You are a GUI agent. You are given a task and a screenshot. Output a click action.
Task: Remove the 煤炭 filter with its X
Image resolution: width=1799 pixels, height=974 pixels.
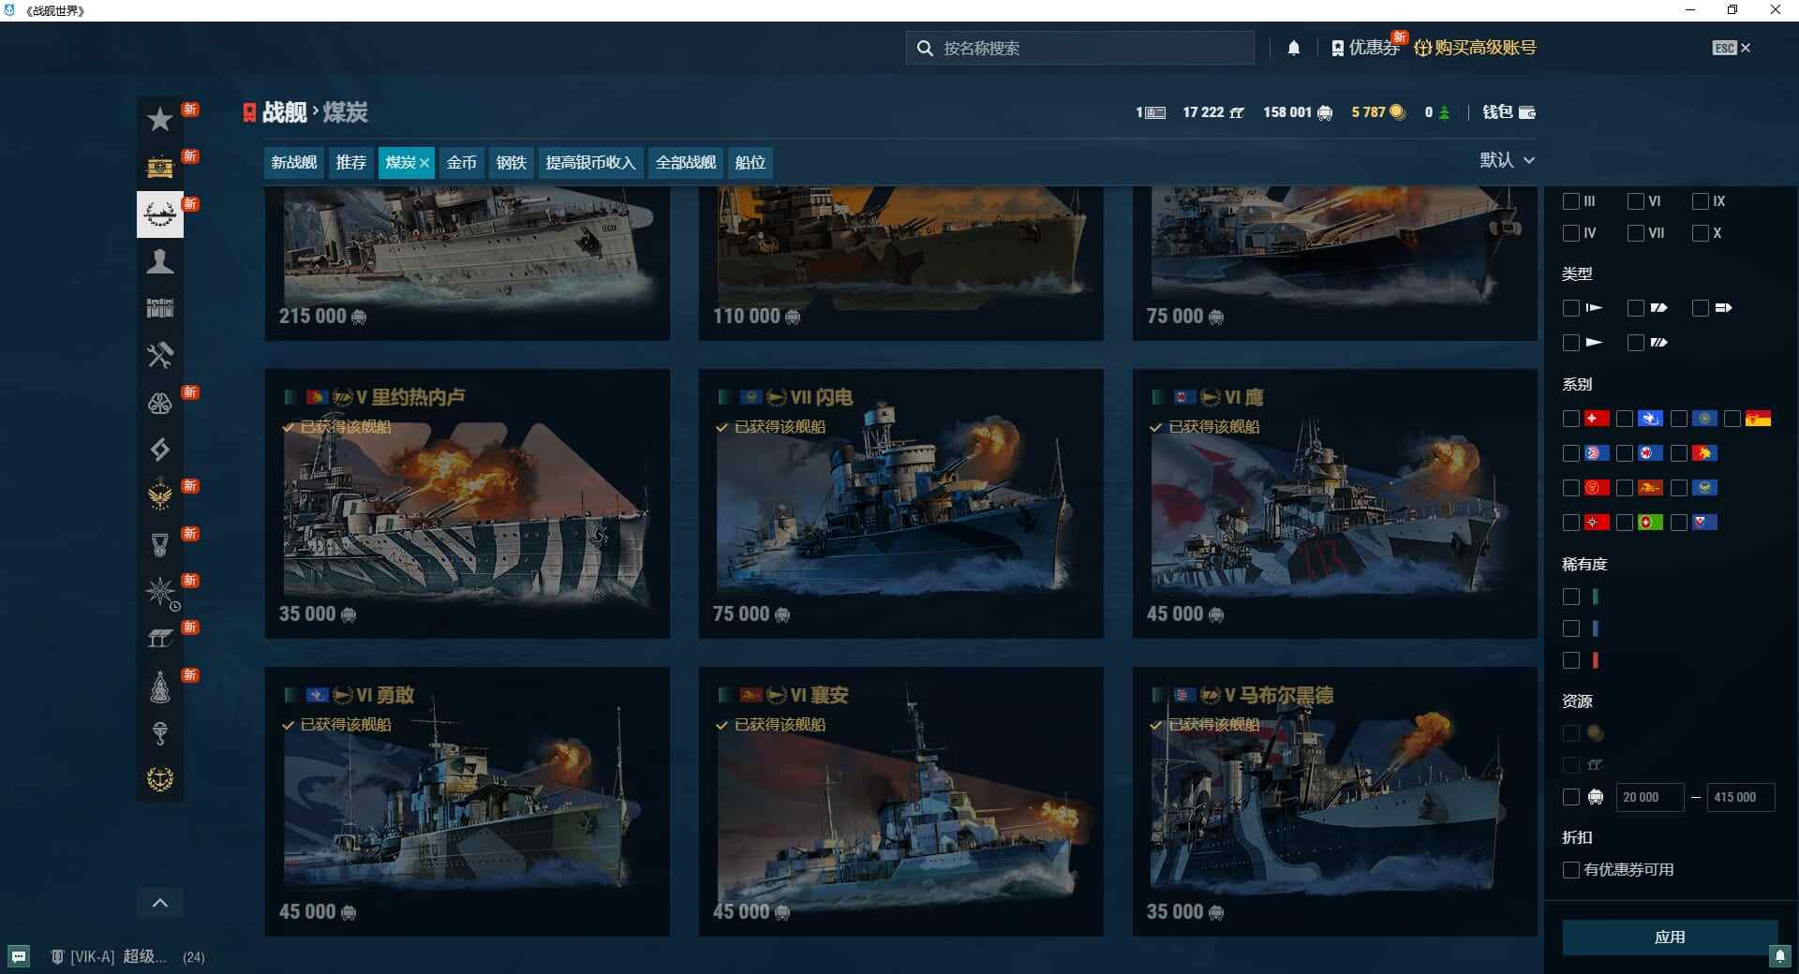(424, 163)
